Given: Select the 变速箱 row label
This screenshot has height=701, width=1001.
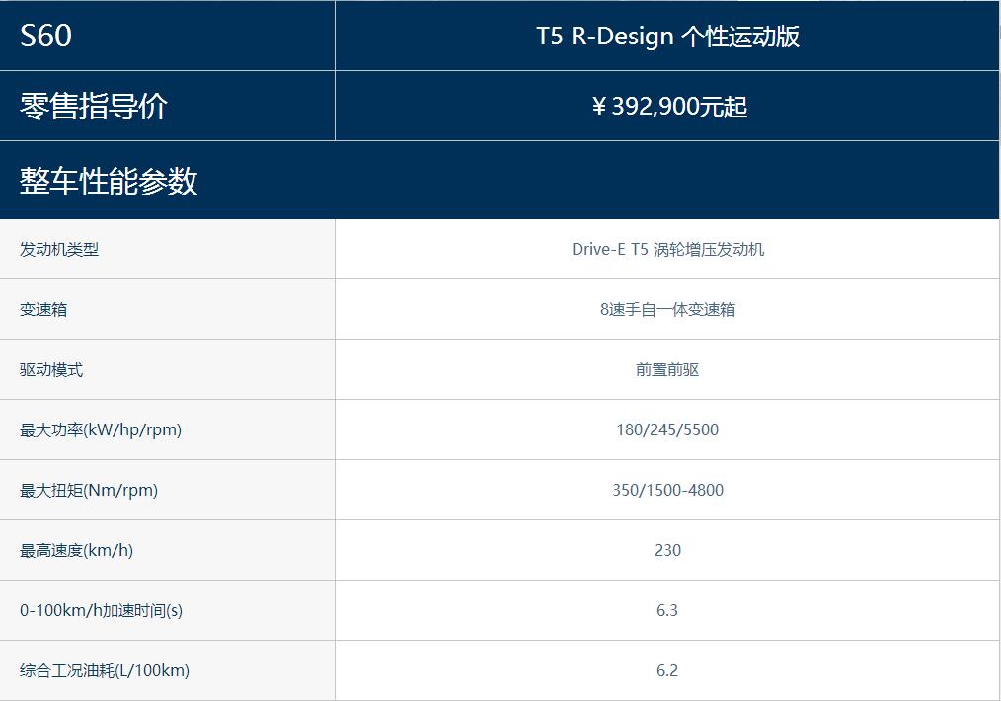Looking at the screenshot, I should [x=43, y=310].
